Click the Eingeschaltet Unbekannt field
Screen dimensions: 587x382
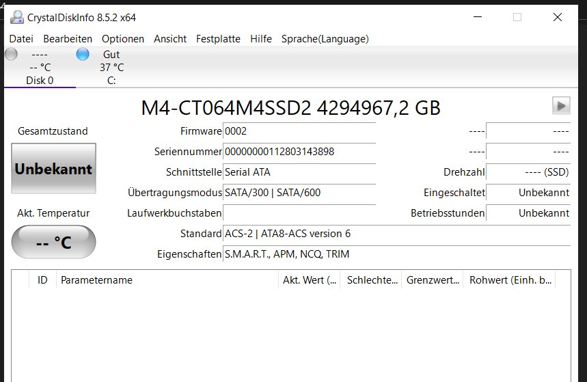click(528, 193)
